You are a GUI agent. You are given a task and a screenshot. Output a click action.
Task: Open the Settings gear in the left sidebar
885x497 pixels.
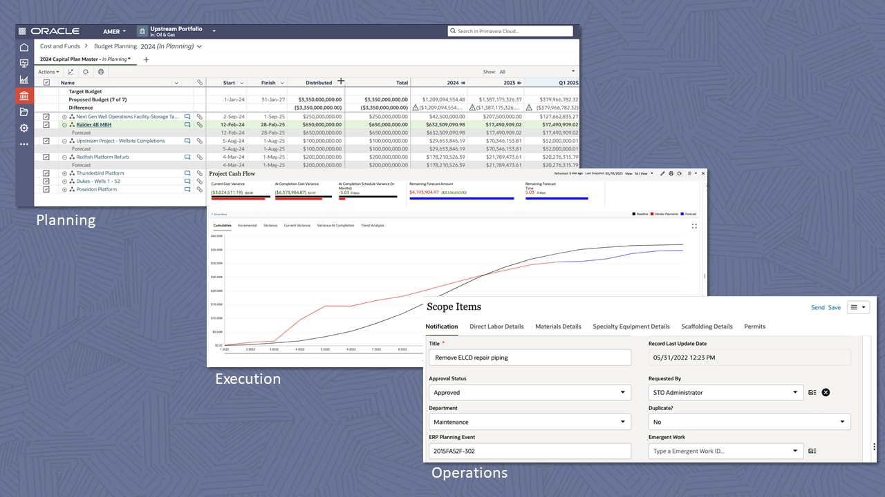click(24, 128)
